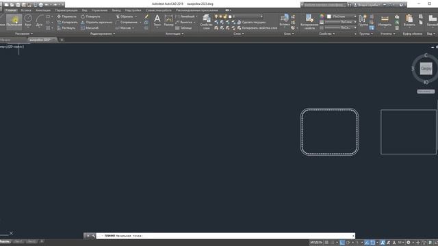The width and height of the screenshot is (438, 246).
Task: Click the Линейный dimension tool
Action: point(185,16)
